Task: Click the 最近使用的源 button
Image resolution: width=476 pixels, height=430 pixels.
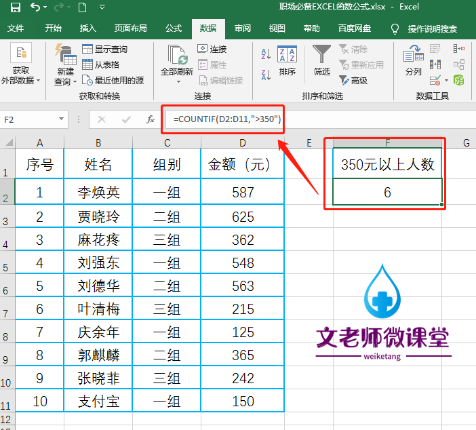Action: point(113,80)
